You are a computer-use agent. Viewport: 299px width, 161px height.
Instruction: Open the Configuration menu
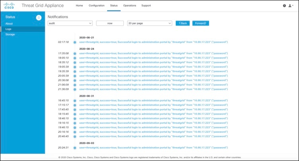pyautogui.click(x=97, y=6)
